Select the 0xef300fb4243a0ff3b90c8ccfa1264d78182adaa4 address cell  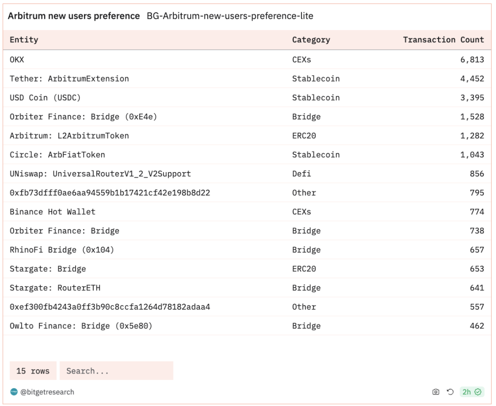click(110, 307)
